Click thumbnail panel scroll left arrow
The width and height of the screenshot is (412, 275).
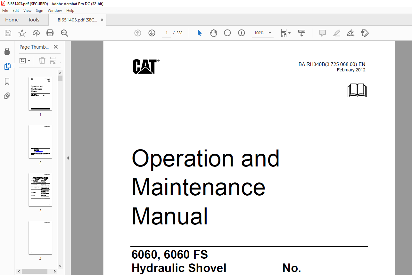19,271
